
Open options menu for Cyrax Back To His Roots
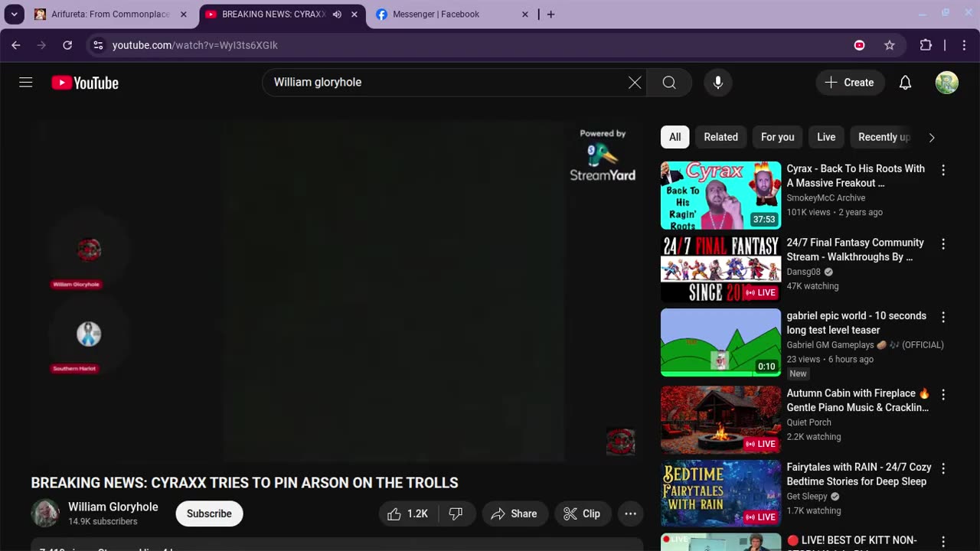(943, 170)
